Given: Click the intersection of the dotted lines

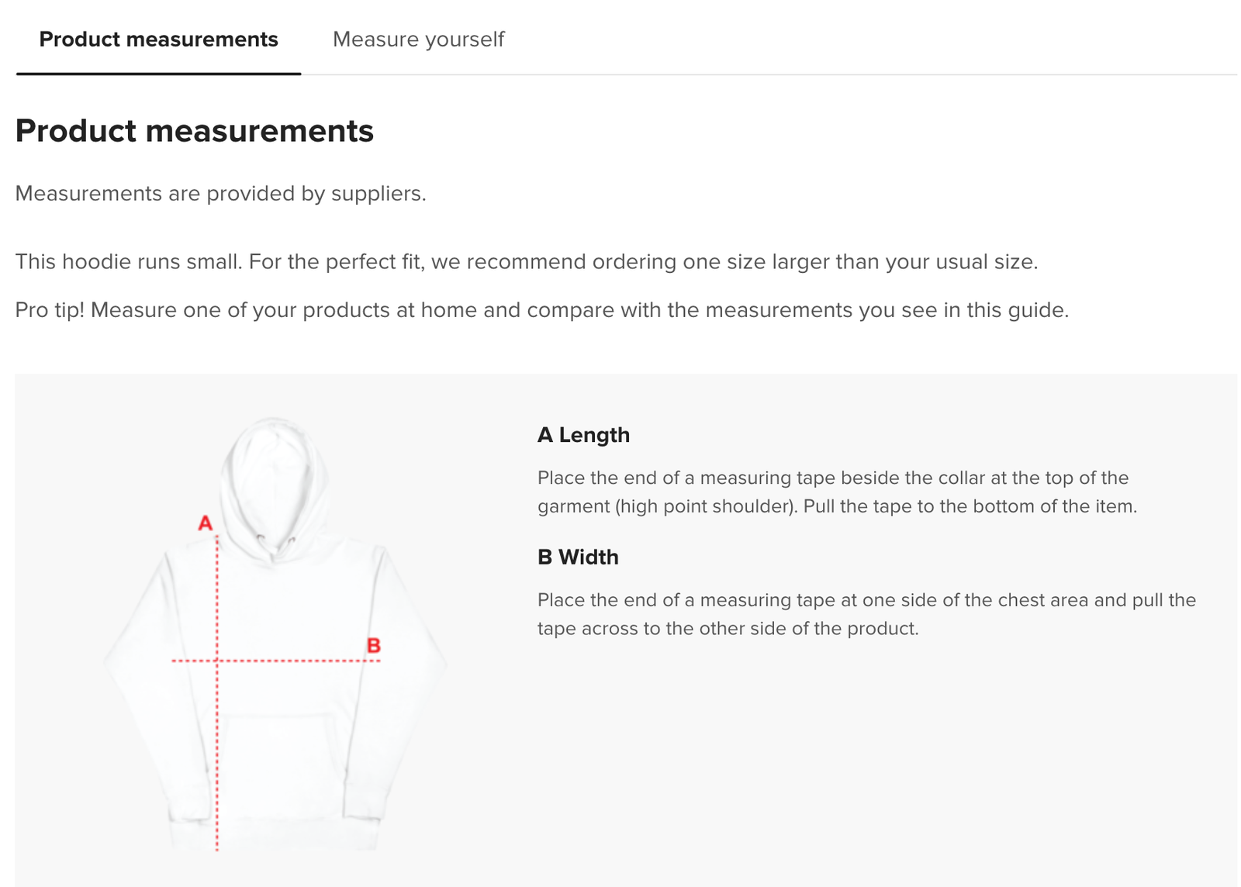Looking at the screenshot, I should [x=217, y=661].
